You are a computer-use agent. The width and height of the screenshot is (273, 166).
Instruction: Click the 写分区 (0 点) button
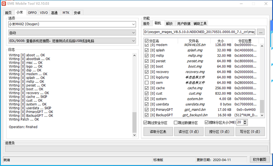[250, 132]
